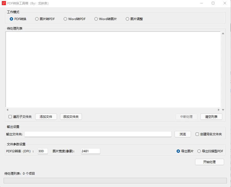
Task: Select the 导出图片 output option
Action: coord(178,151)
